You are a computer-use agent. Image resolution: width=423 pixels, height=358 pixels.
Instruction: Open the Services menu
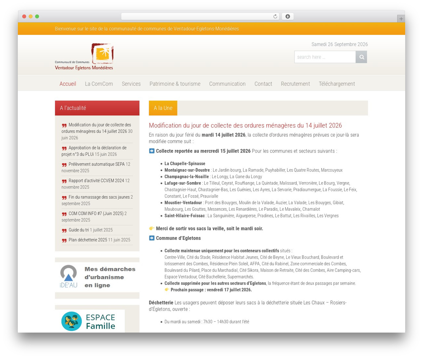click(131, 84)
